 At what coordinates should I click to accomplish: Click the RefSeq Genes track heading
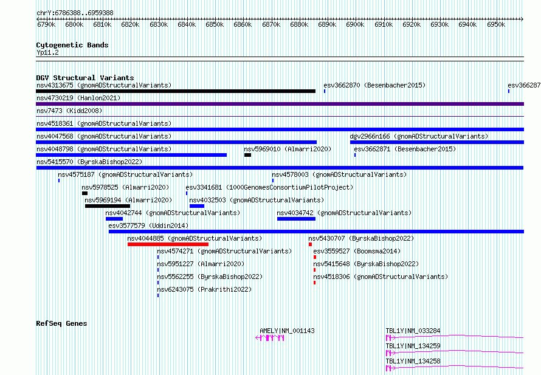(61, 323)
